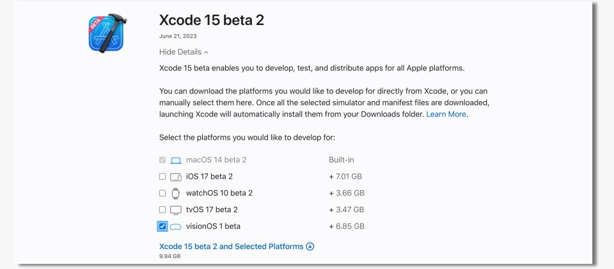This screenshot has height=269, width=614.
Task: Click the watchOS 10 beta 2 label
Action: (219, 193)
